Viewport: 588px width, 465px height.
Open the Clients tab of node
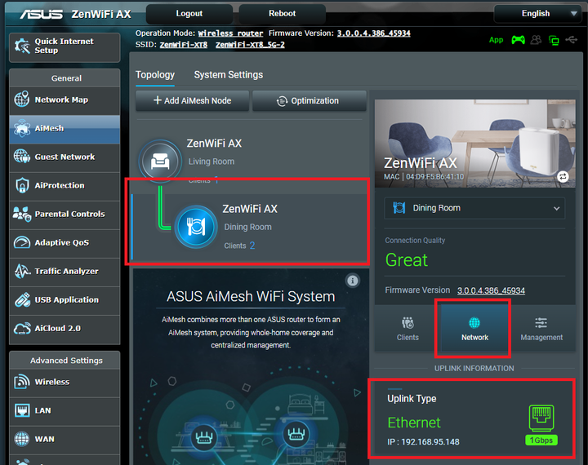[408, 329]
